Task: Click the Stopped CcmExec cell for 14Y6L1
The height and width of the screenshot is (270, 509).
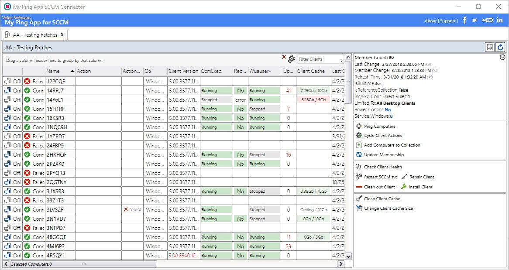Action: (x=216, y=99)
